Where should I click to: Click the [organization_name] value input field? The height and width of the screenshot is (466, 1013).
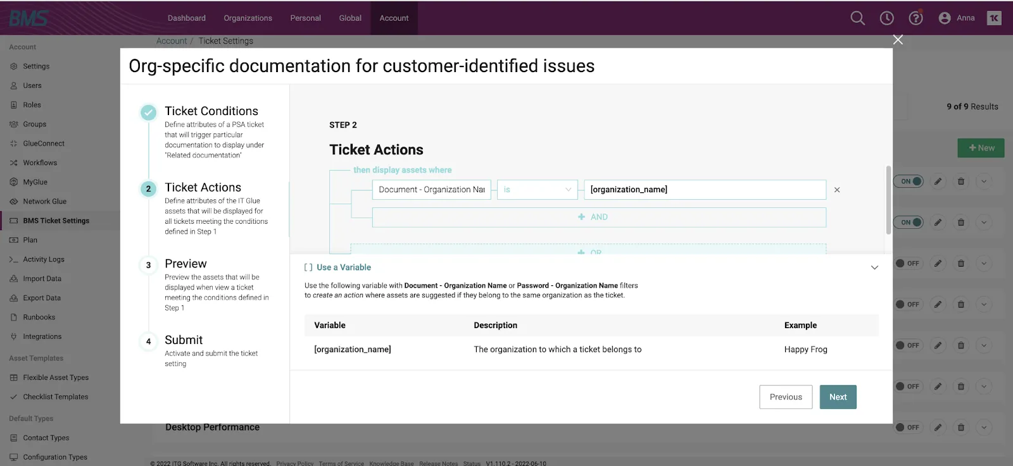pos(705,190)
